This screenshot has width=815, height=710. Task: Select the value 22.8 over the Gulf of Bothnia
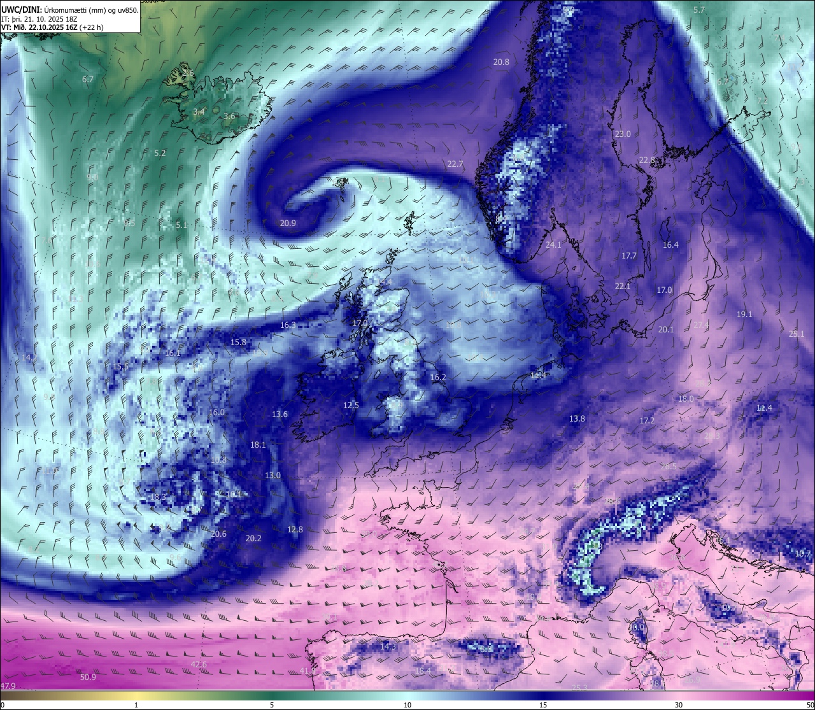(647, 160)
